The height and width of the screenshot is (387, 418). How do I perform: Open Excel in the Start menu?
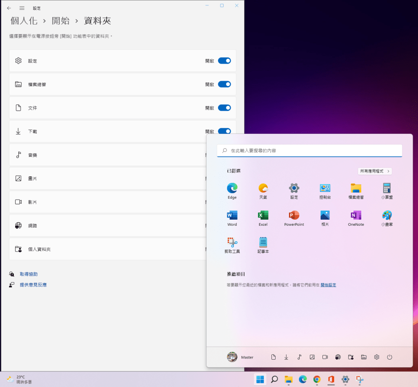tap(263, 218)
